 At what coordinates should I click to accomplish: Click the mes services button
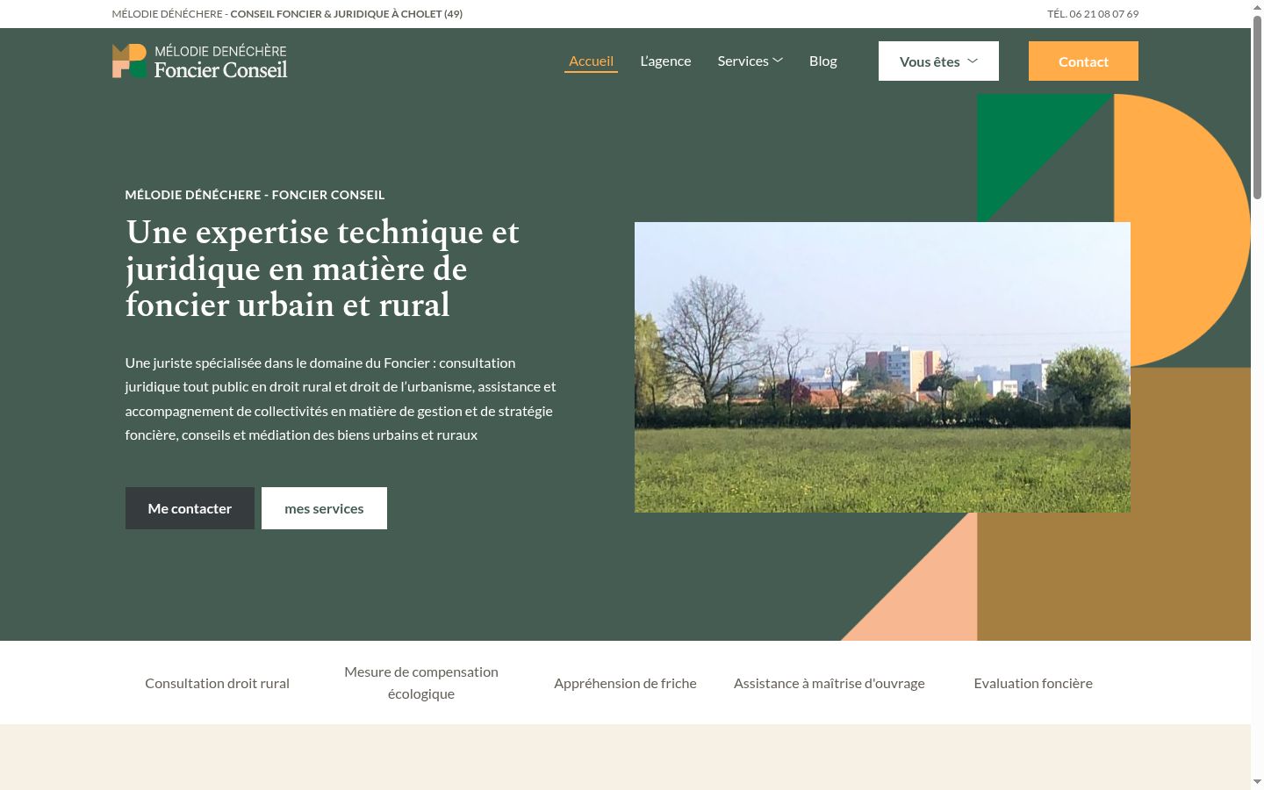[x=324, y=508]
